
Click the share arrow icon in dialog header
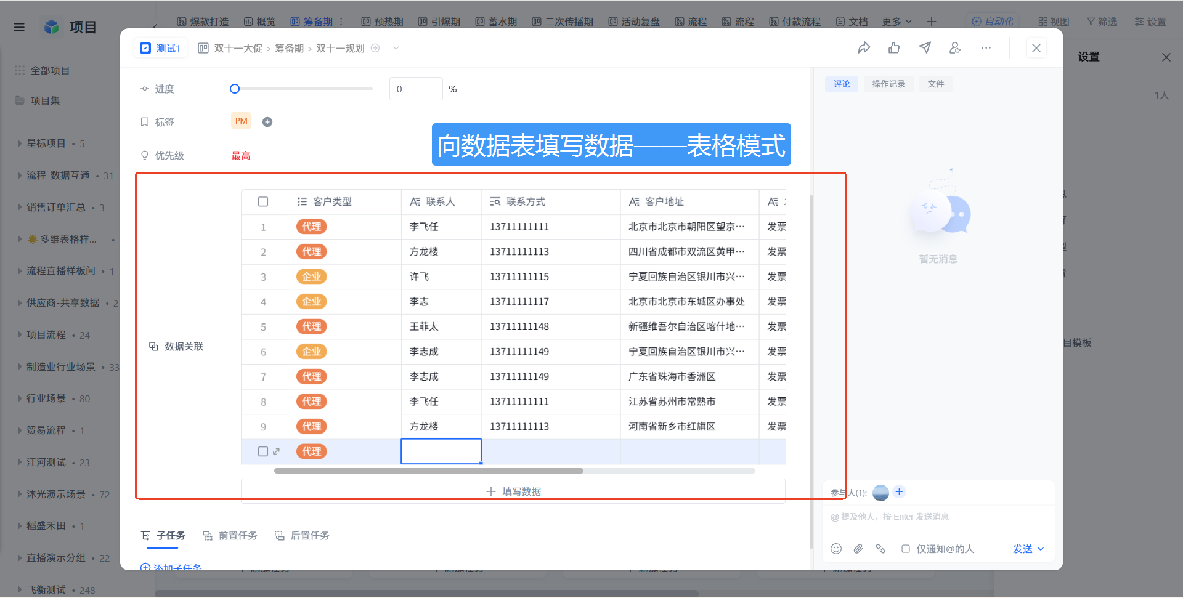click(864, 48)
